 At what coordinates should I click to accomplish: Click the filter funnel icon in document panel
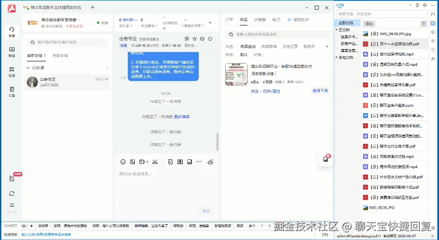point(424,24)
